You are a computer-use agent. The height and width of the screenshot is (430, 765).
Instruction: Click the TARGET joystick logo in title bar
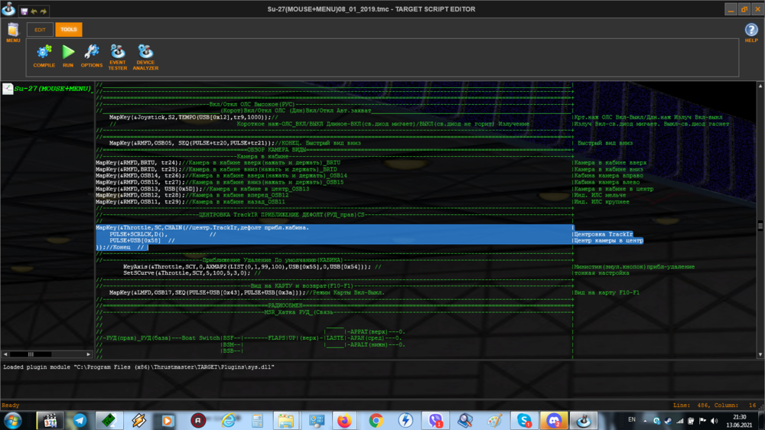coord(8,8)
